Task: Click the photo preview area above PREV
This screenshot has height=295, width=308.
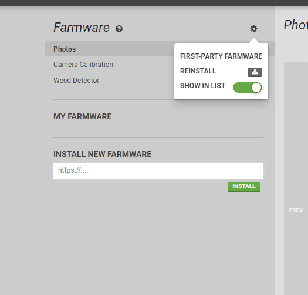Action: [296, 134]
